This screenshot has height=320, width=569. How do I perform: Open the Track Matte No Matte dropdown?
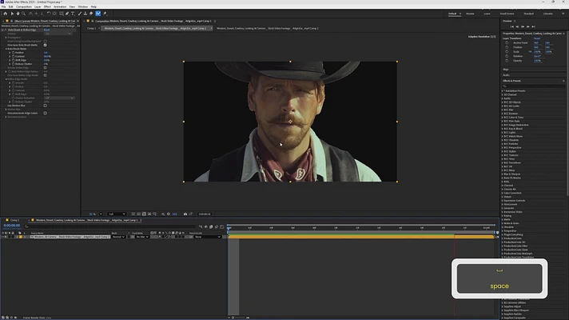point(142,237)
